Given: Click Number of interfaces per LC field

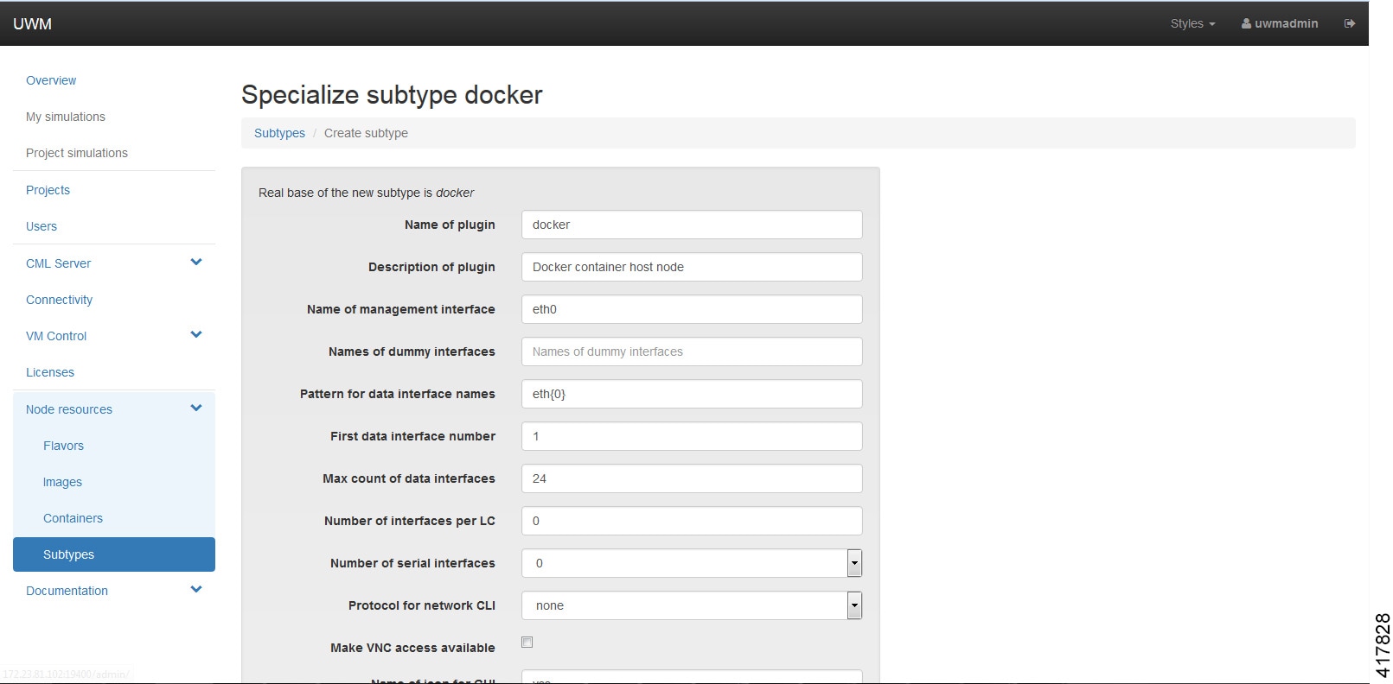Looking at the screenshot, I should point(692,521).
